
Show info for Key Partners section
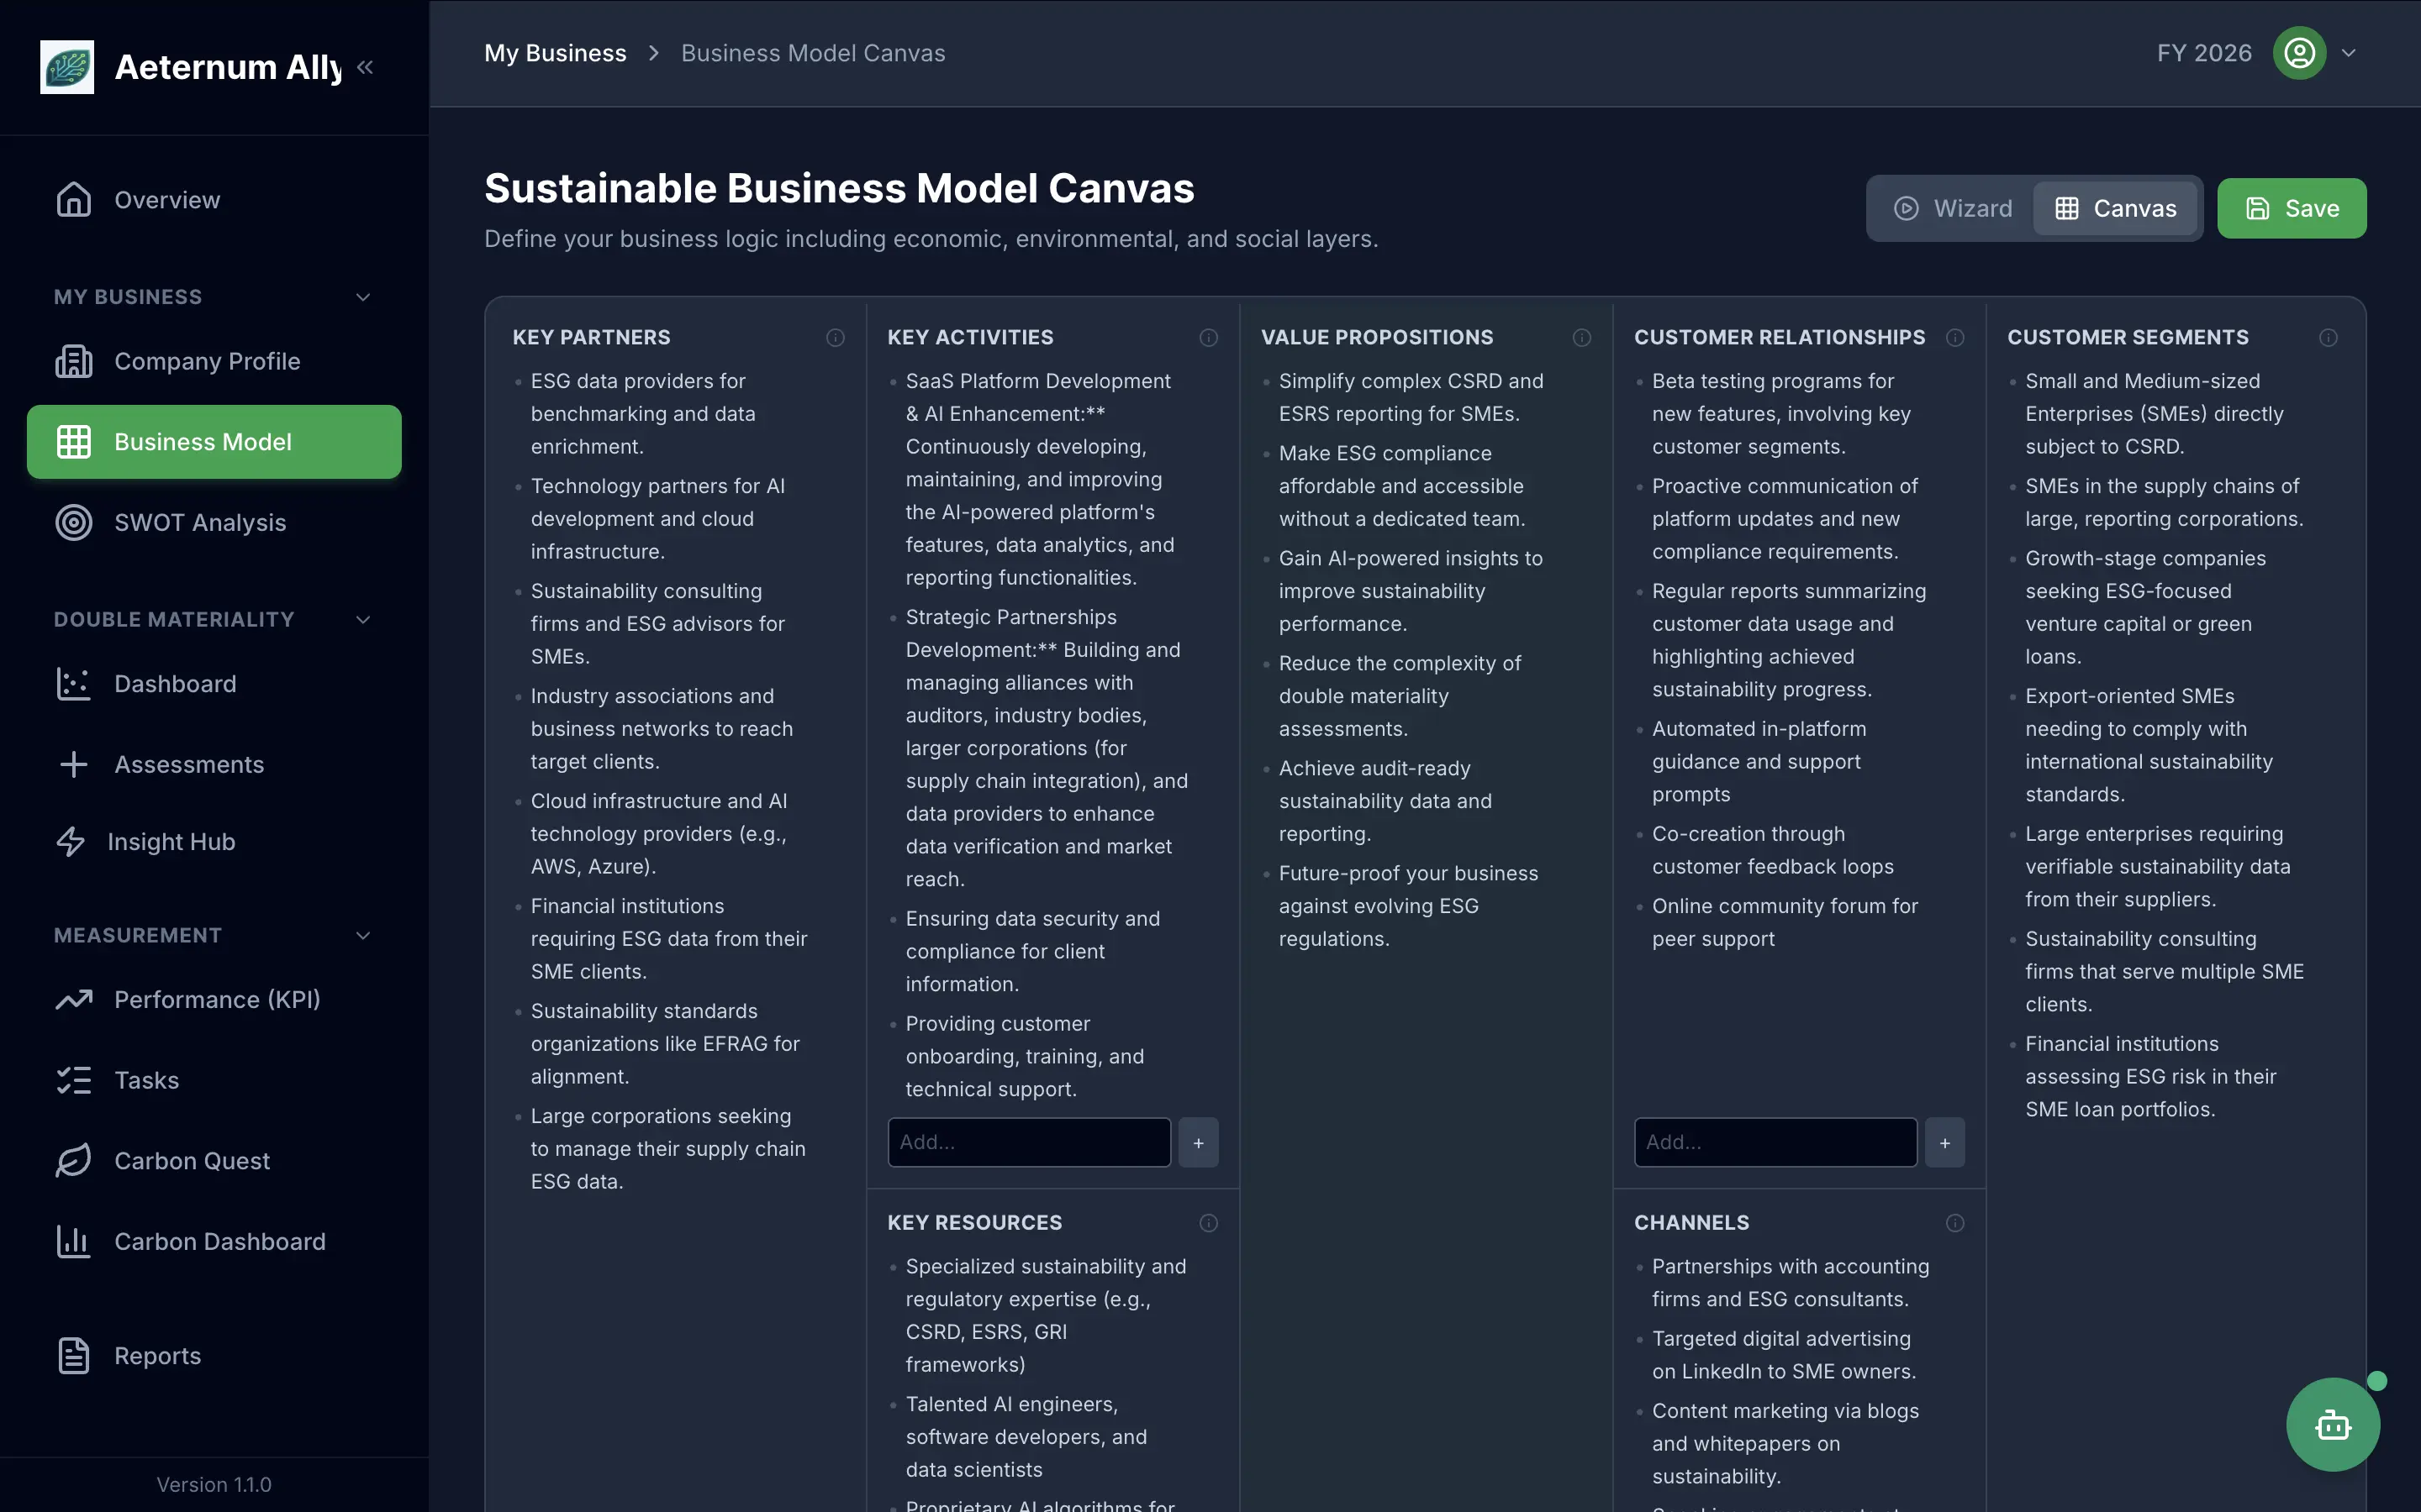pos(836,338)
